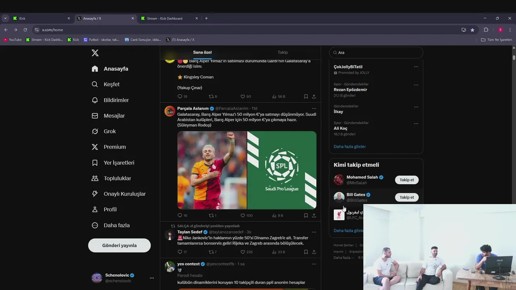Screen dimensions: 516x290
Task: Click the Ara search field
Action: pyautogui.click(x=376, y=52)
